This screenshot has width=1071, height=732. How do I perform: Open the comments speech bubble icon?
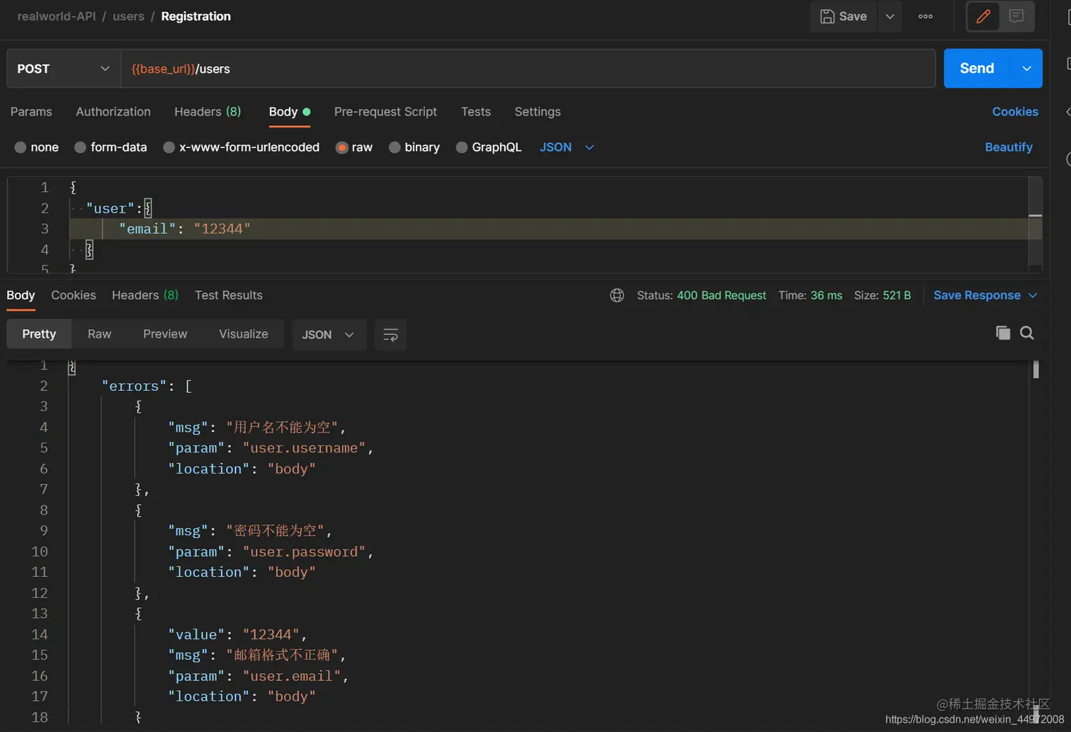1016,16
